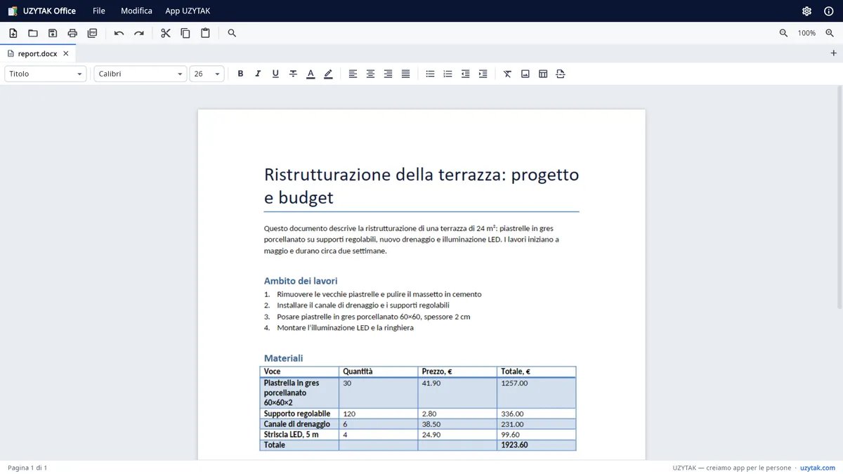Click the Materiali heading

coord(284,358)
